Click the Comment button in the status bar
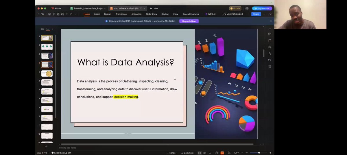 (x=187, y=153)
